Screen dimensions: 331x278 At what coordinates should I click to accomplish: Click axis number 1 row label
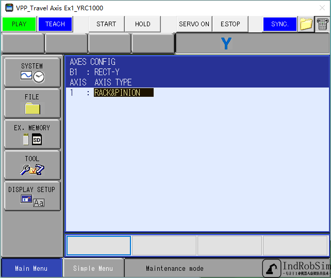(72, 93)
